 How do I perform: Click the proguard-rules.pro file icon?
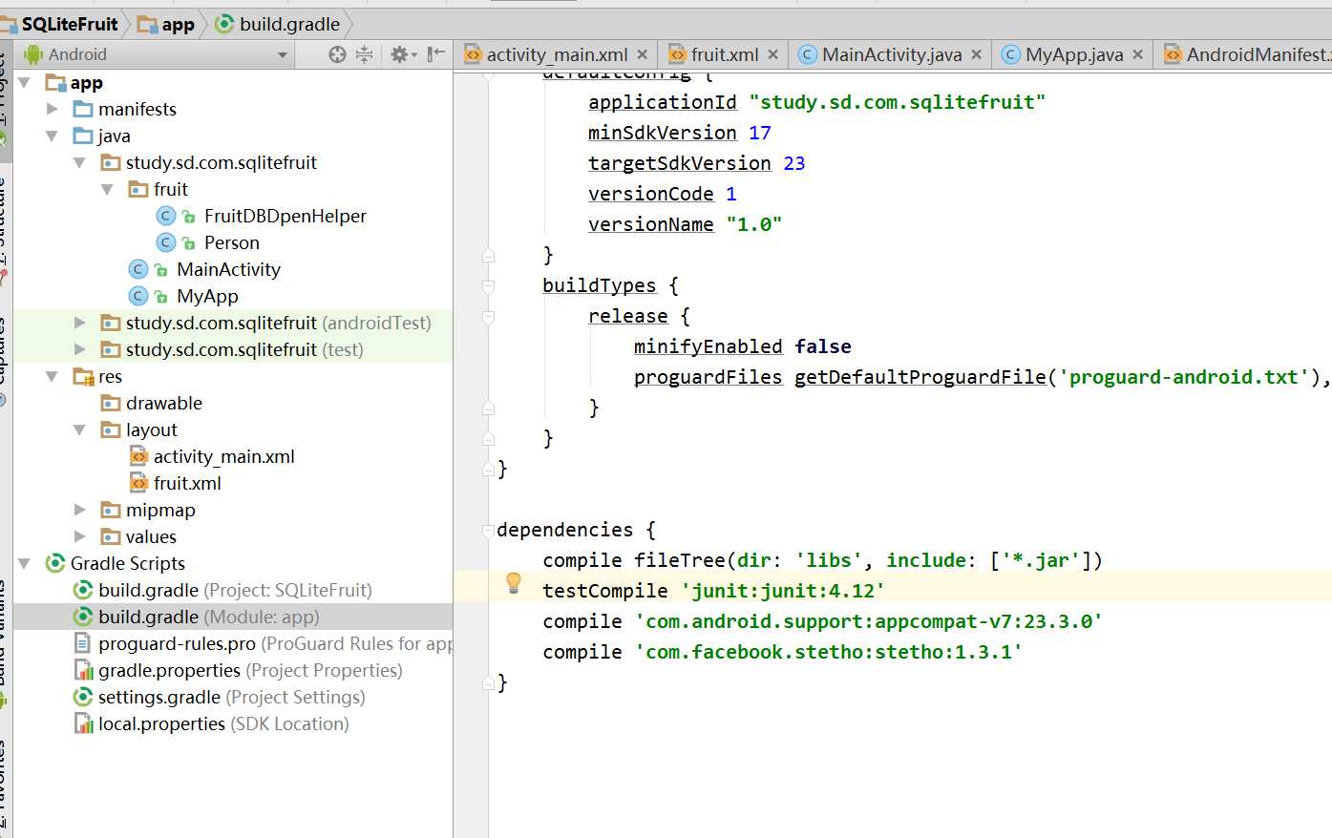pos(83,643)
